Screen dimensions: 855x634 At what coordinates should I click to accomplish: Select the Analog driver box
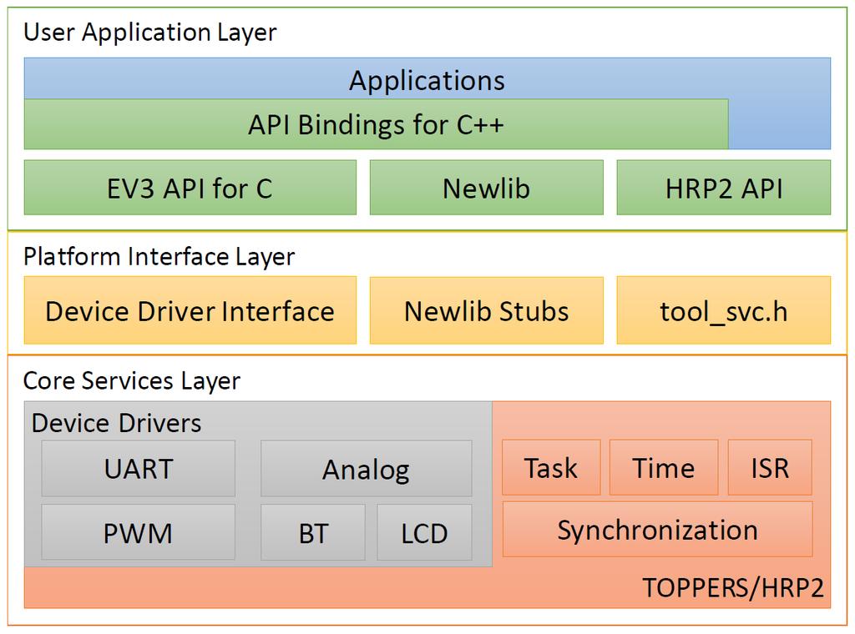coord(367,469)
